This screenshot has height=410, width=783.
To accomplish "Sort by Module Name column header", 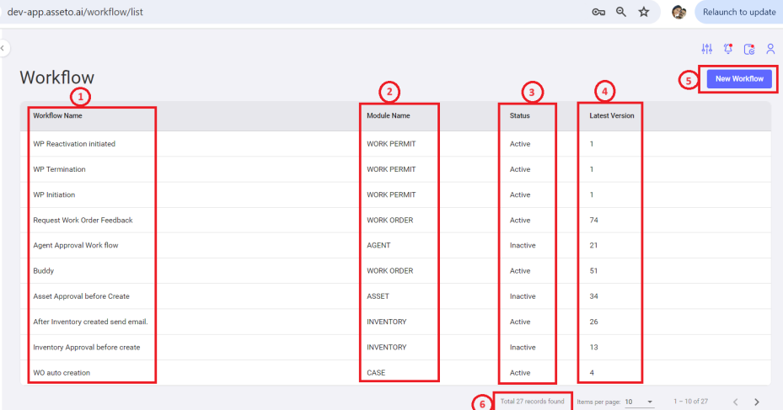I will [x=388, y=115].
